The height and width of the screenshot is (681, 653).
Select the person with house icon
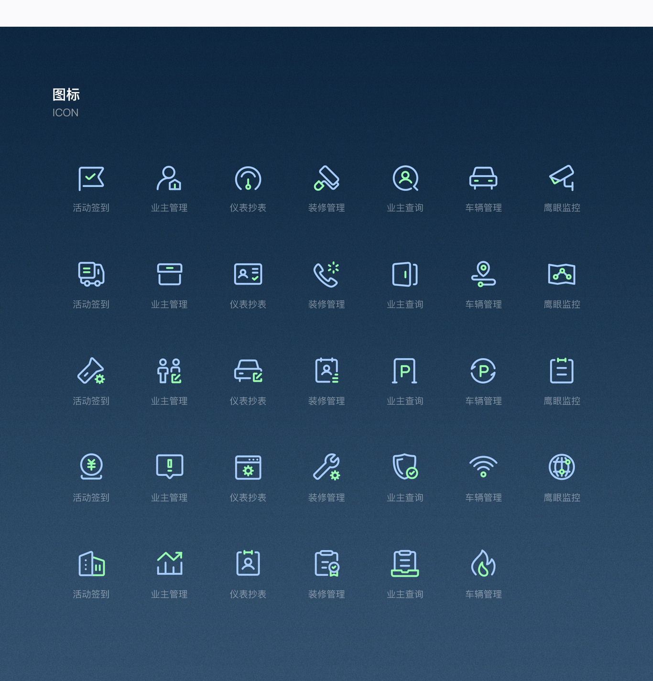click(169, 179)
